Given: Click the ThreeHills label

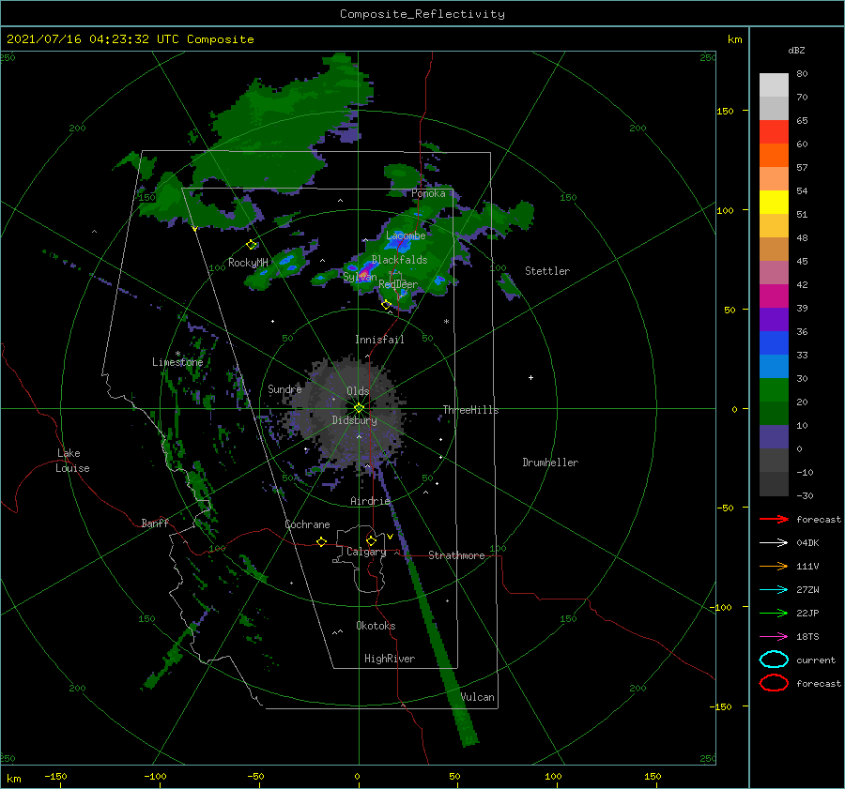Looking at the screenshot, I should pyautogui.click(x=470, y=410).
